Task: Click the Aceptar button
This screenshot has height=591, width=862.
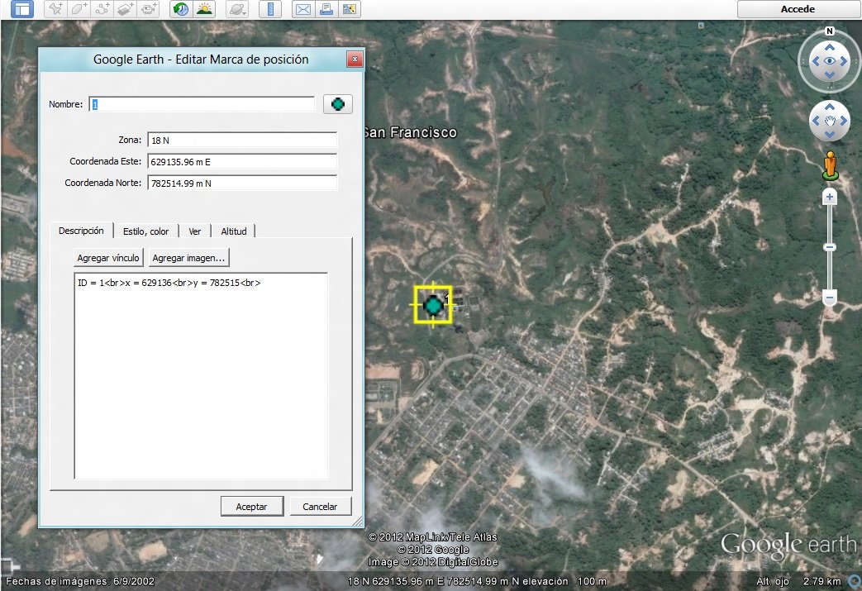Action: [252, 507]
